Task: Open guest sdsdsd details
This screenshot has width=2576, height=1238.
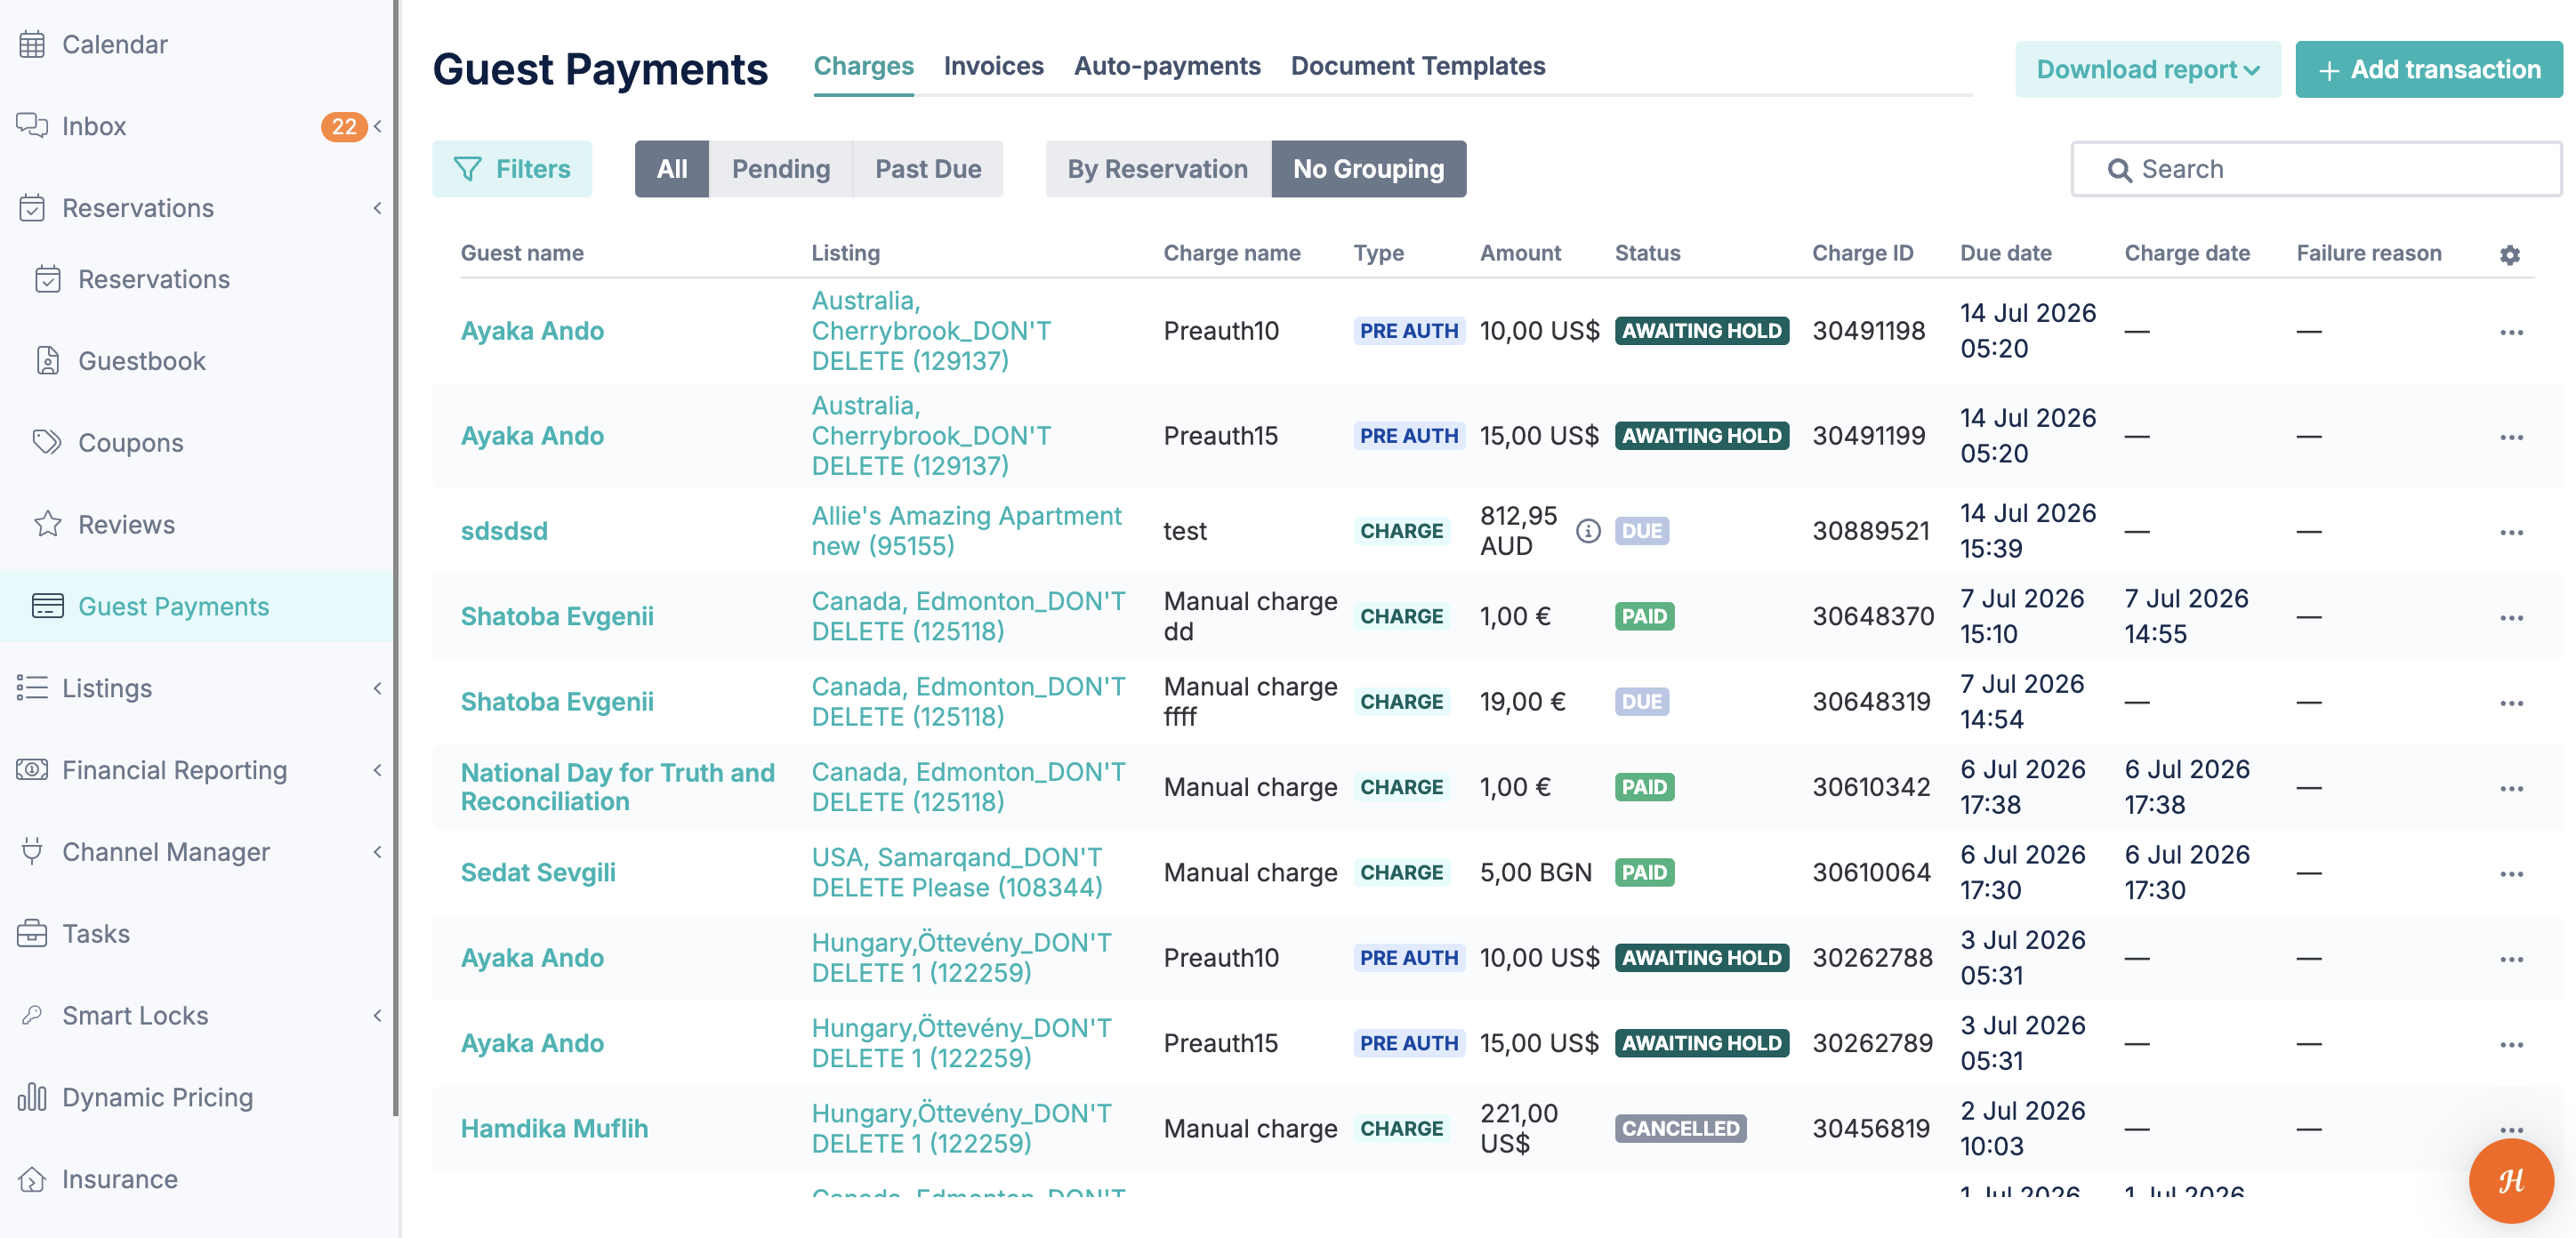Action: click(x=504, y=531)
